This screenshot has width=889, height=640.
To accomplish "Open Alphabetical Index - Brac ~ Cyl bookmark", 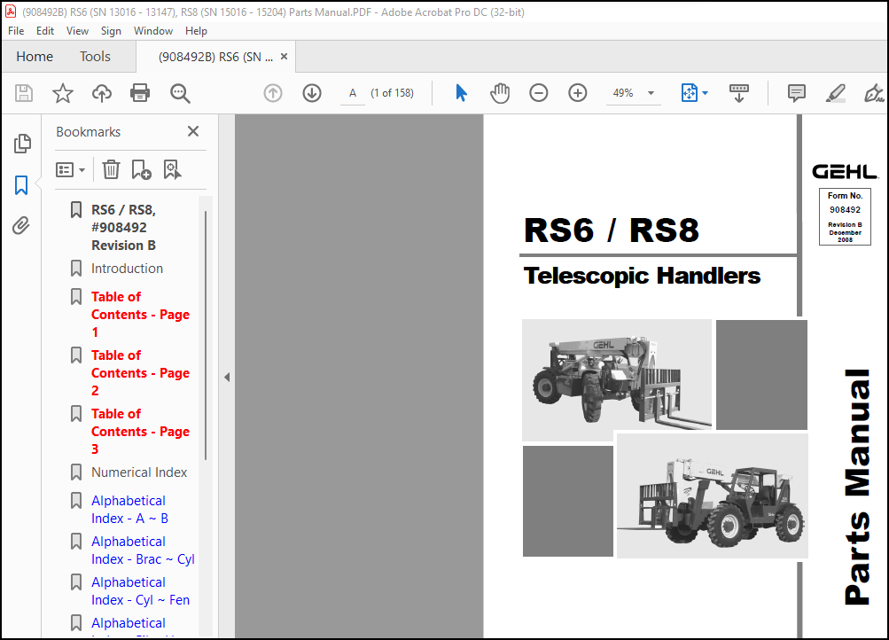I will pos(143,550).
